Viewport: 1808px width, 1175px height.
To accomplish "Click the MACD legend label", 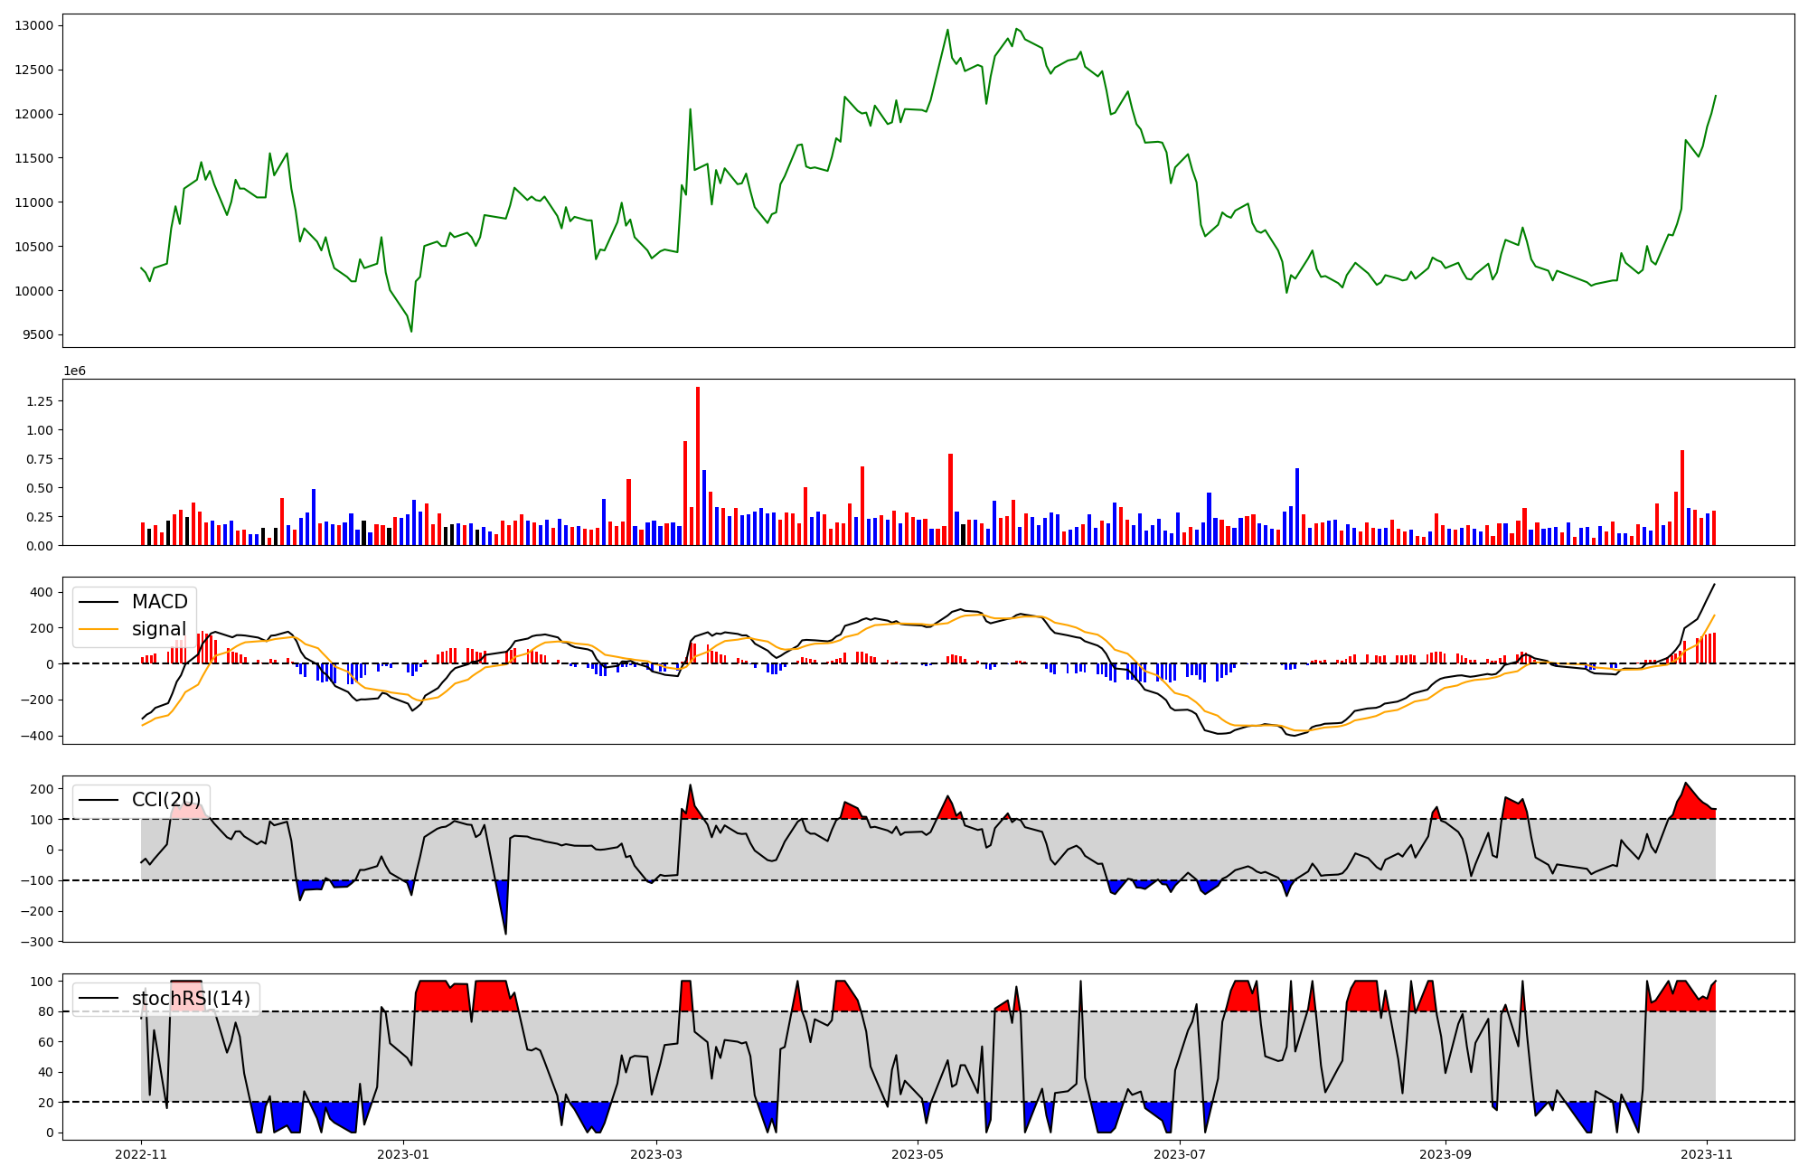I will pos(159,602).
